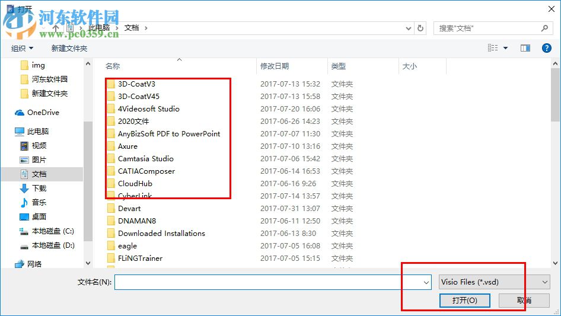
Task: Expand the 文档 breadcrumb chevron
Action: coord(146,28)
